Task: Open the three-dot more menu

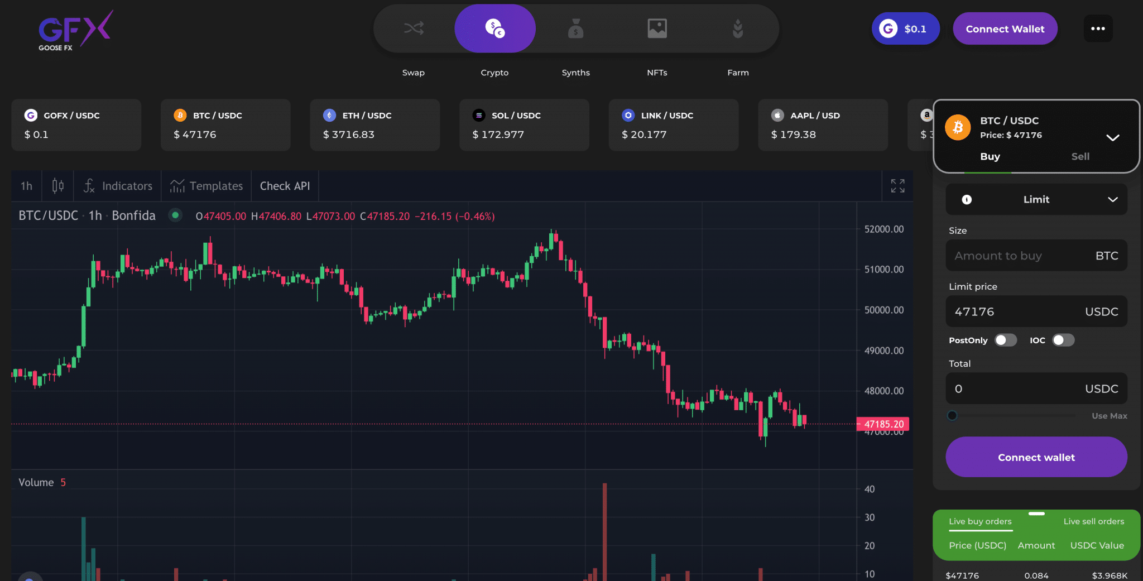Action: tap(1098, 28)
